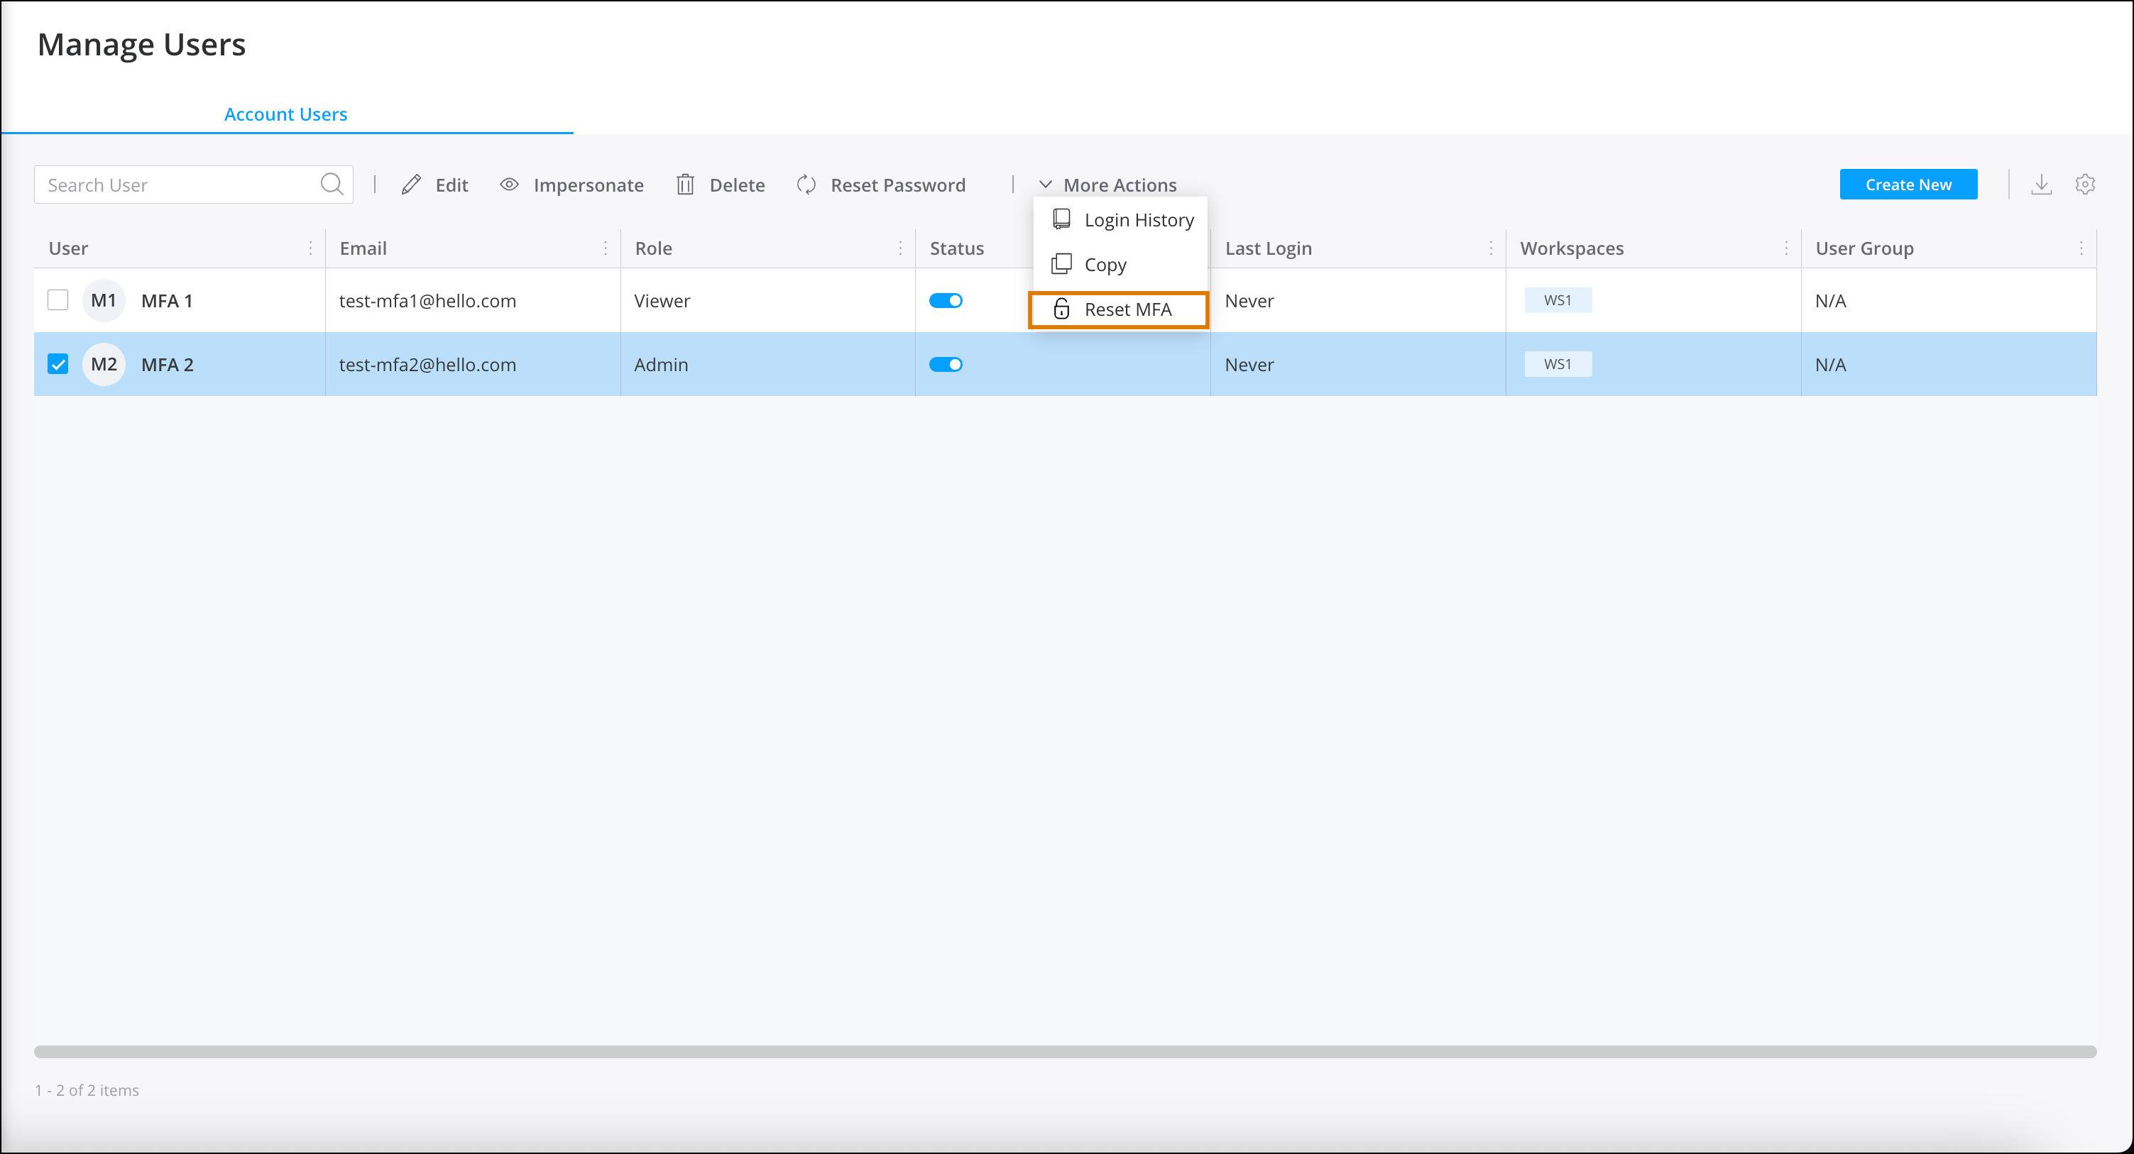2134x1154 pixels.
Task: Disable the status toggle for MFA 1
Action: (x=946, y=300)
